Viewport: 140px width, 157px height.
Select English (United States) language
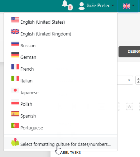tap(61, 20)
